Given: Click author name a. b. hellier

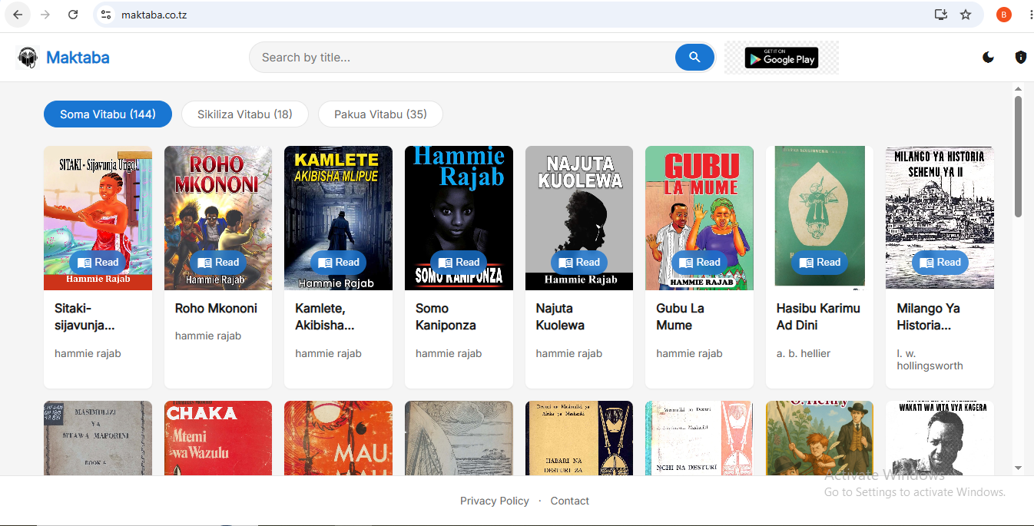Looking at the screenshot, I should tap(804, 354).
